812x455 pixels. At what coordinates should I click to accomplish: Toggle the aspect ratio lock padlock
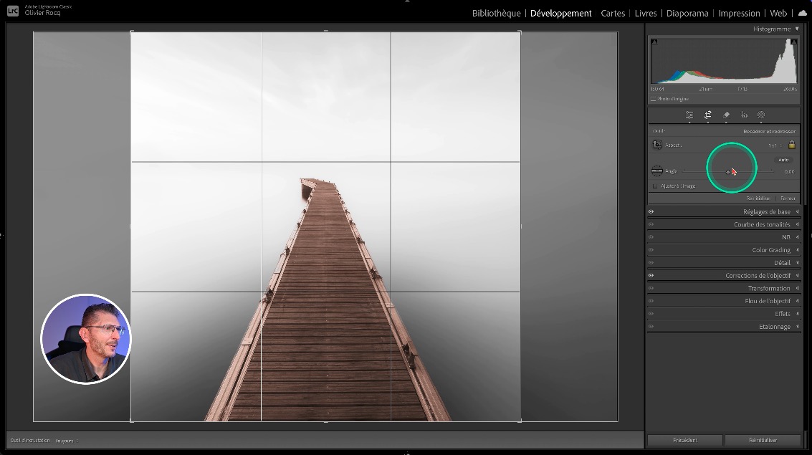(x=792, y=145)
